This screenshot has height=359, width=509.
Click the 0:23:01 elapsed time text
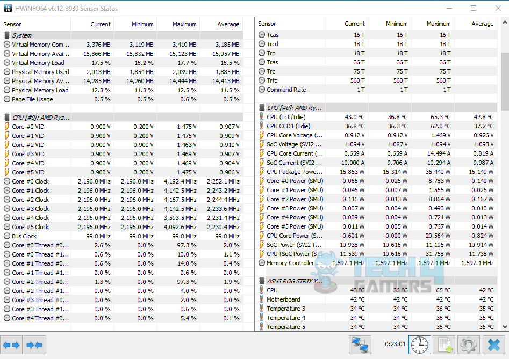click(395, 344)
